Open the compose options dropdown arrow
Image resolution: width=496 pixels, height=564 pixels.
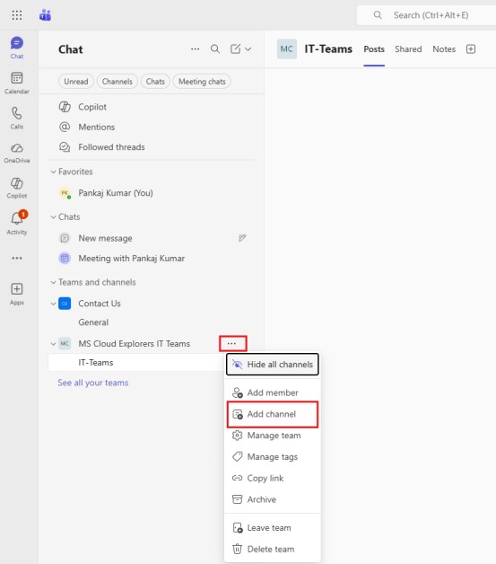248,48
